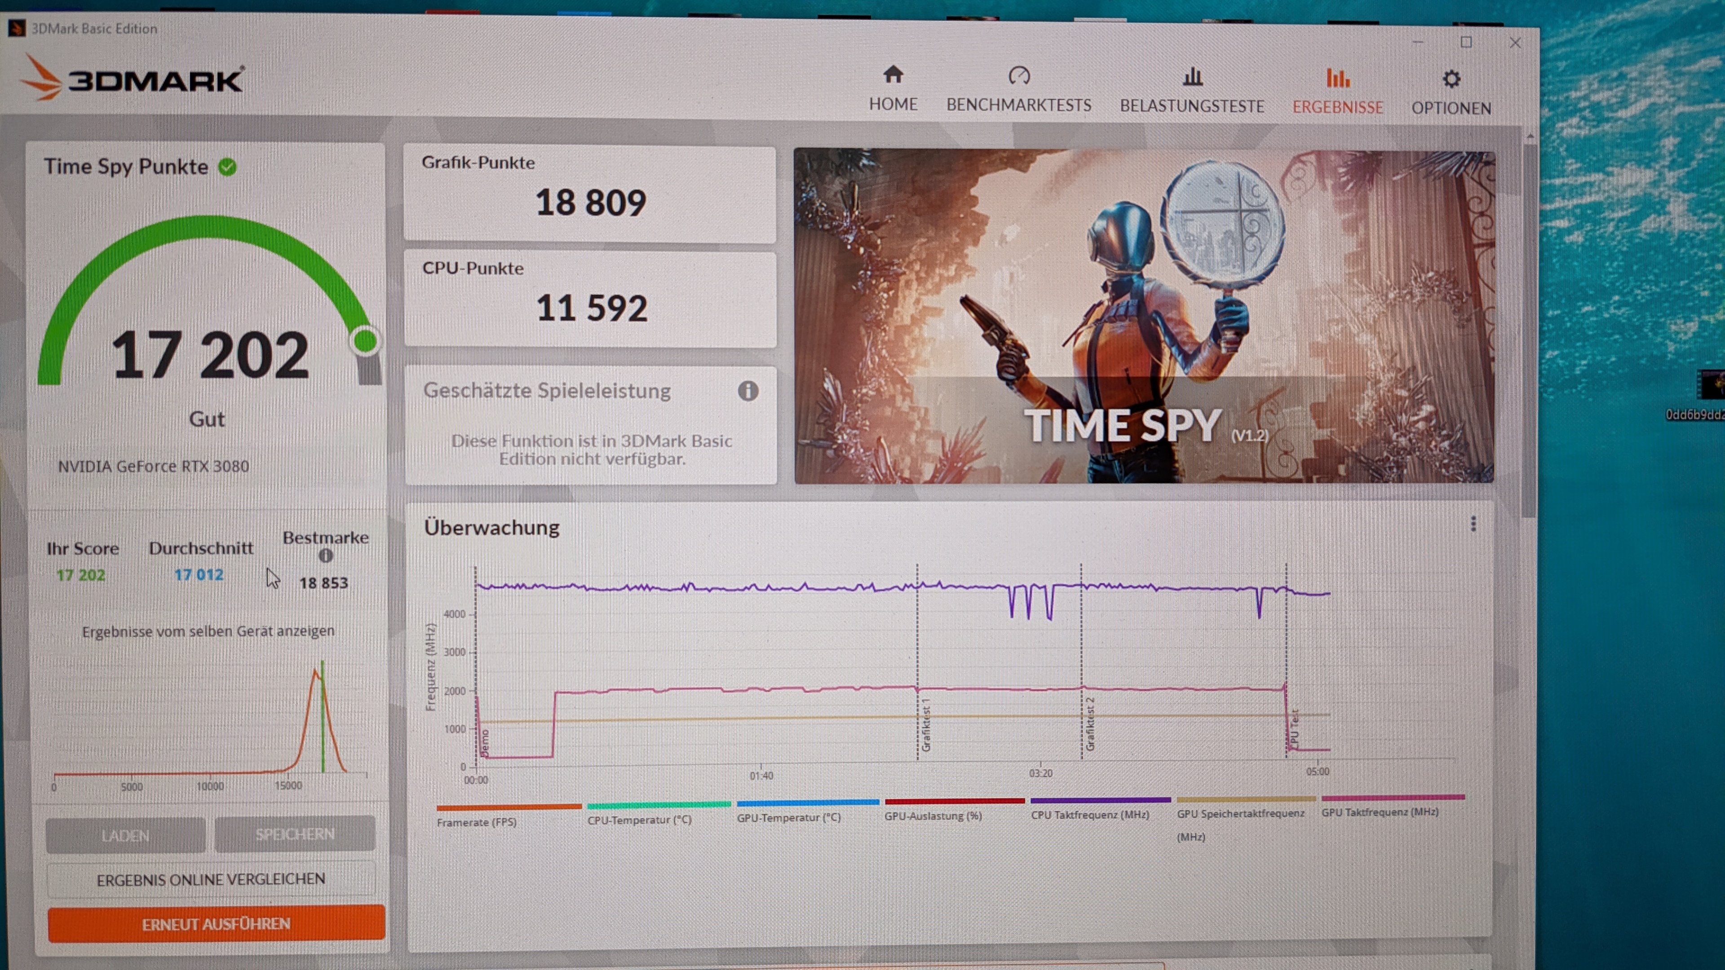Image resolution: width=1725 pixels, height=970 pixels.
Task: Click Ergebnisse vom selben Gerät anzeigen
Action: pos(208,631)
